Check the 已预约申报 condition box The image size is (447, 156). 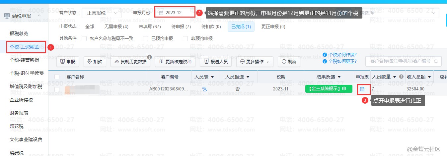click(x=145, y=38)
